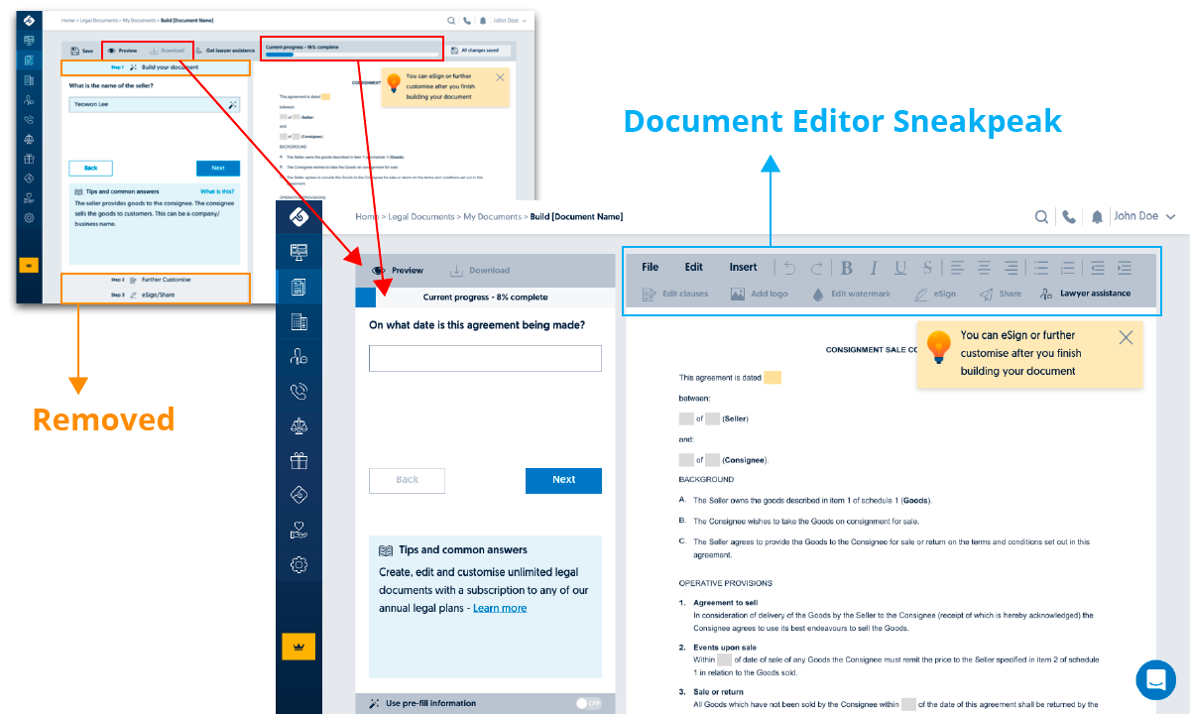
Task: Insert a bulleted list
Action: point(1041,268)
